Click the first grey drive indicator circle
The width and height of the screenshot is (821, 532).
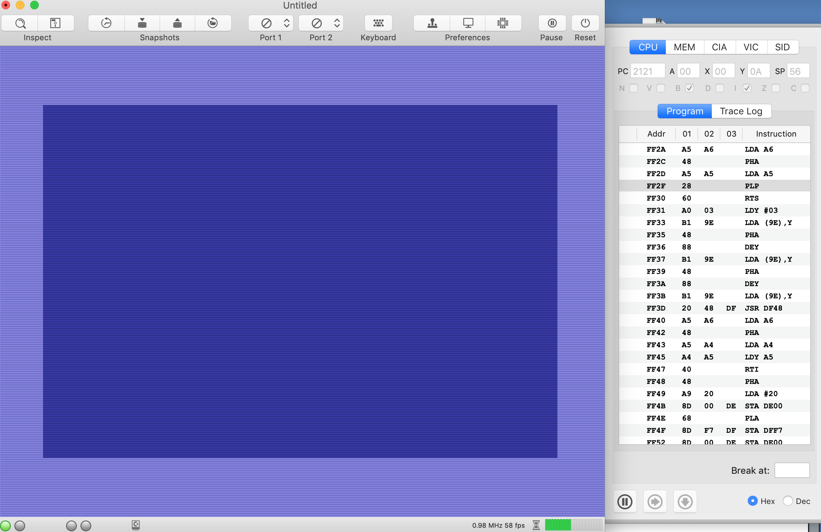71,526
